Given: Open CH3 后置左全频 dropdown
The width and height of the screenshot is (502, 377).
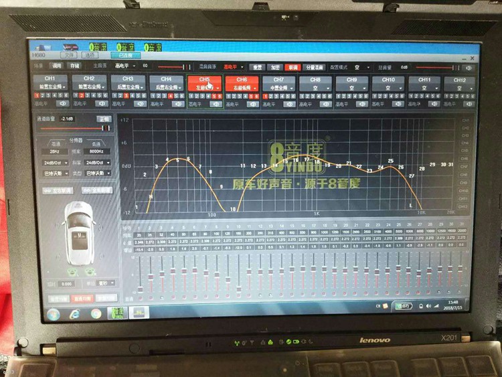Looking at the screenshot, I should click(x=128, y=87).
